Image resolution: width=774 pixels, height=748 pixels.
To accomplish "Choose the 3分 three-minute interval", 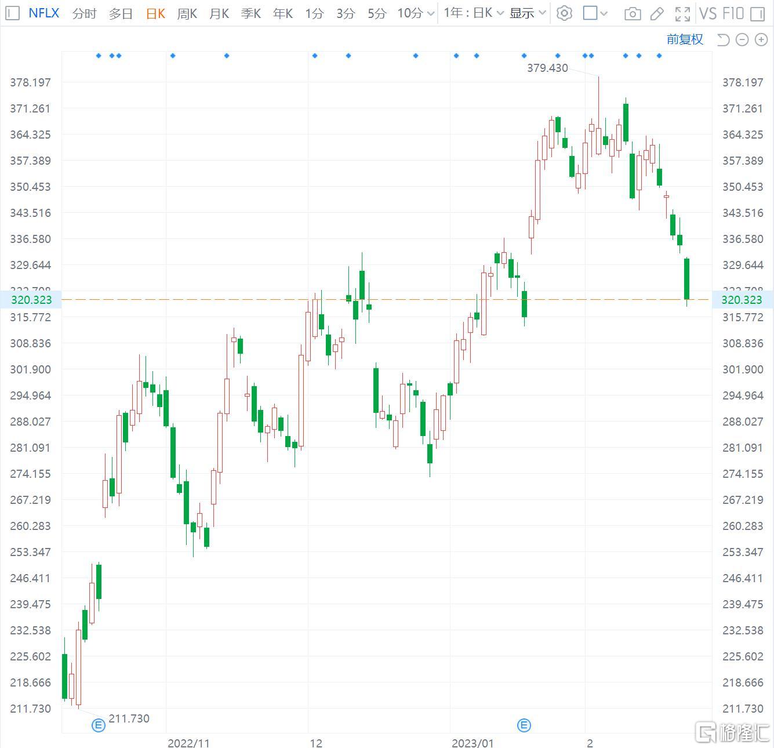I will click(x=346, y=13).
